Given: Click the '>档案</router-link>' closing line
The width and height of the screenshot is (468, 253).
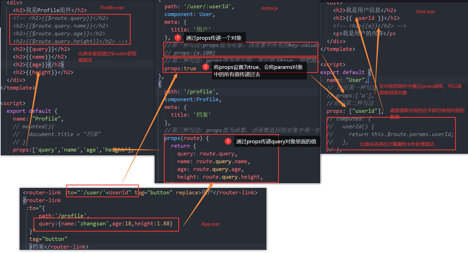Looking at the screenshot, I should click(59, 247).
